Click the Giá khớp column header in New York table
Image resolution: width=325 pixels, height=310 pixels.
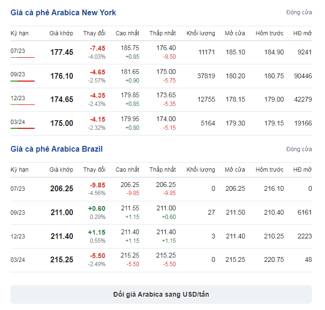coord(61,33)
